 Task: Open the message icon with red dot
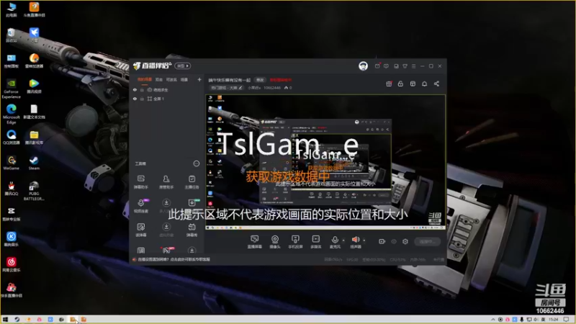(377, 66)
